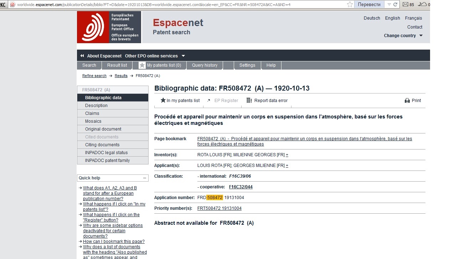Reload the page with the refresh icon

[395, 5]
